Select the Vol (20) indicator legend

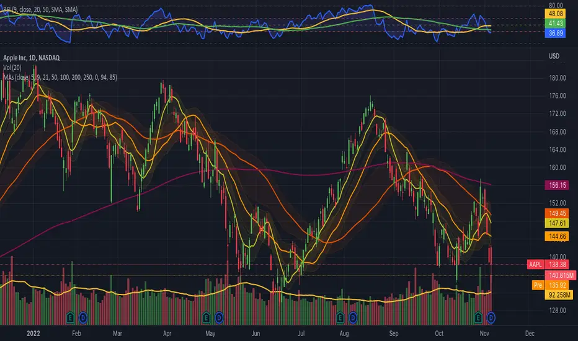point(12,68)
